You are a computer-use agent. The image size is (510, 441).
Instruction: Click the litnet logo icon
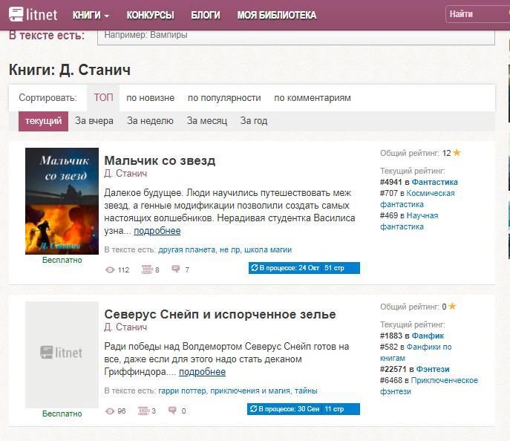coord(16,14)
